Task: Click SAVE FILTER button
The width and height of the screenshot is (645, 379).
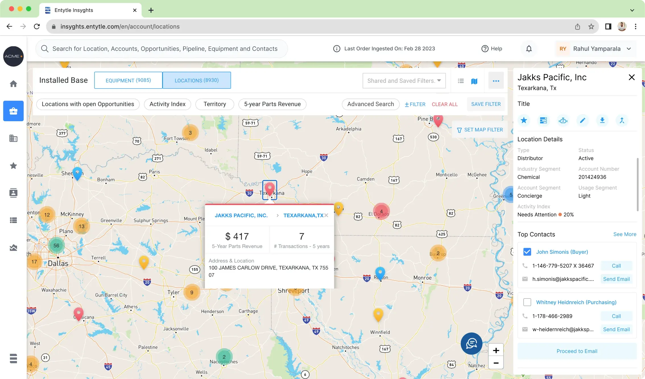Action: [x=486, y=104]
